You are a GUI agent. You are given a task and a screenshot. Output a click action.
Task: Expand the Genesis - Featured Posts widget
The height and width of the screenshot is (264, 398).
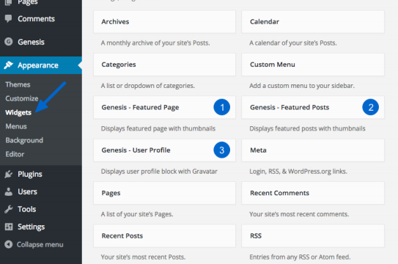(x=313, y=107)
